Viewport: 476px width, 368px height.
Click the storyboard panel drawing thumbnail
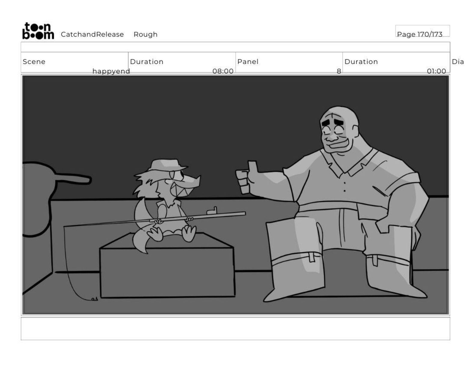tap(236, 195)
